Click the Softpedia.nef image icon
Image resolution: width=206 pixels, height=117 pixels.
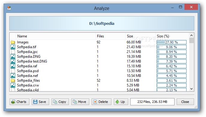click(x=13, y=76)
